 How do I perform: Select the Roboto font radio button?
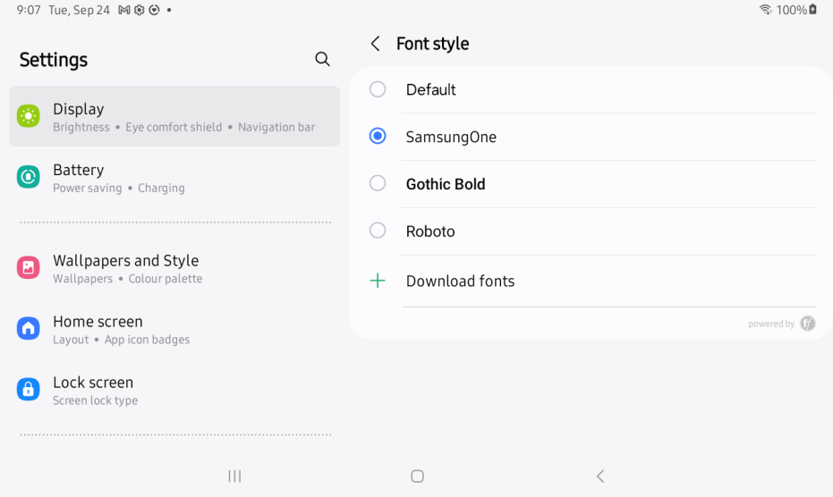378,231
